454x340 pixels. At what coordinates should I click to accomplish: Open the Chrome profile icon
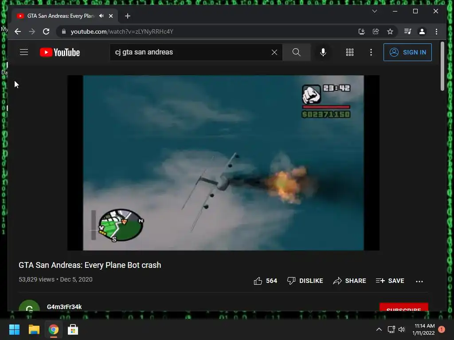coord(422,31)
